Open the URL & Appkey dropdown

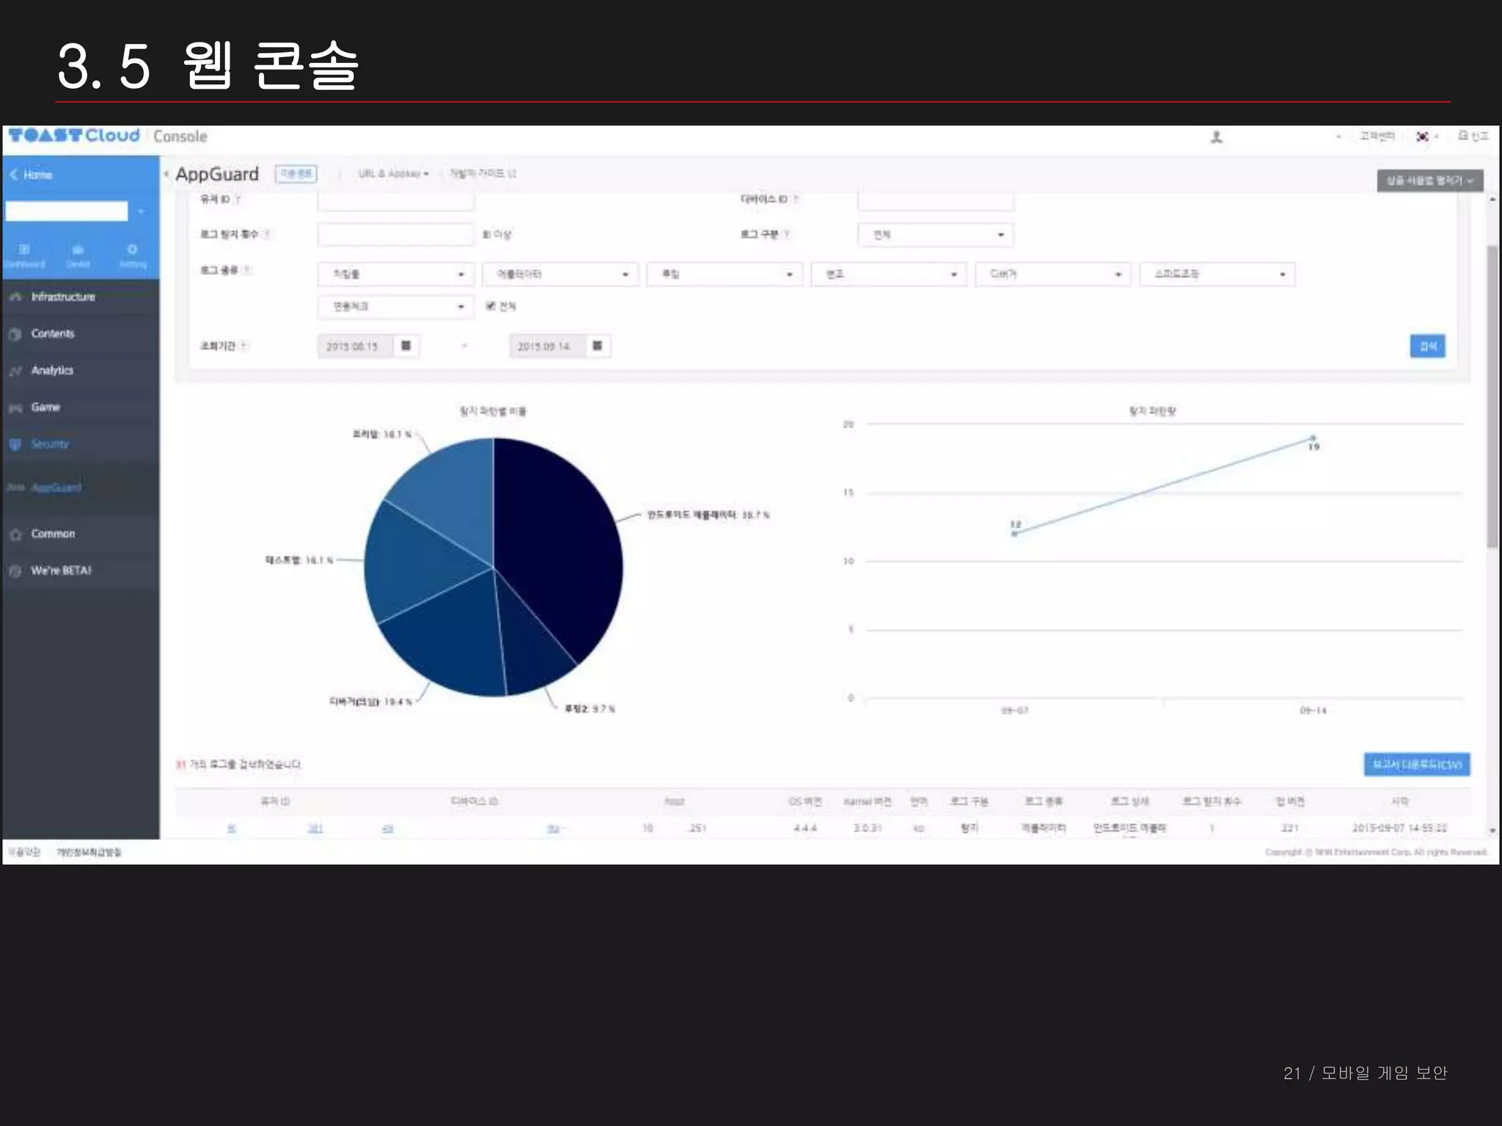pyautogui.click(x=393, y=174)
